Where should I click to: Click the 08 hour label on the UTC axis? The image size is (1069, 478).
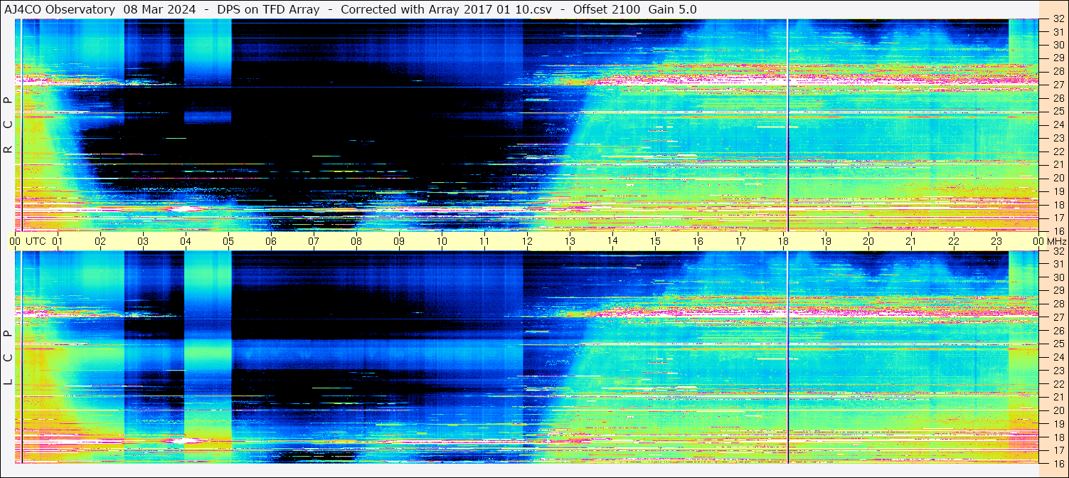click(x=356, y=241)
